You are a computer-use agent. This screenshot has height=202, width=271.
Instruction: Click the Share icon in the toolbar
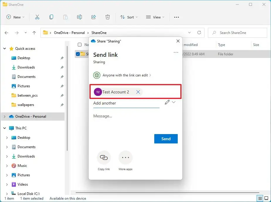(94, 17)
